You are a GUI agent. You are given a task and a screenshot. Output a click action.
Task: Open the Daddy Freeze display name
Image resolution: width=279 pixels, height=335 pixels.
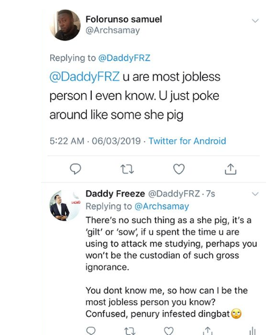(115, 193)
